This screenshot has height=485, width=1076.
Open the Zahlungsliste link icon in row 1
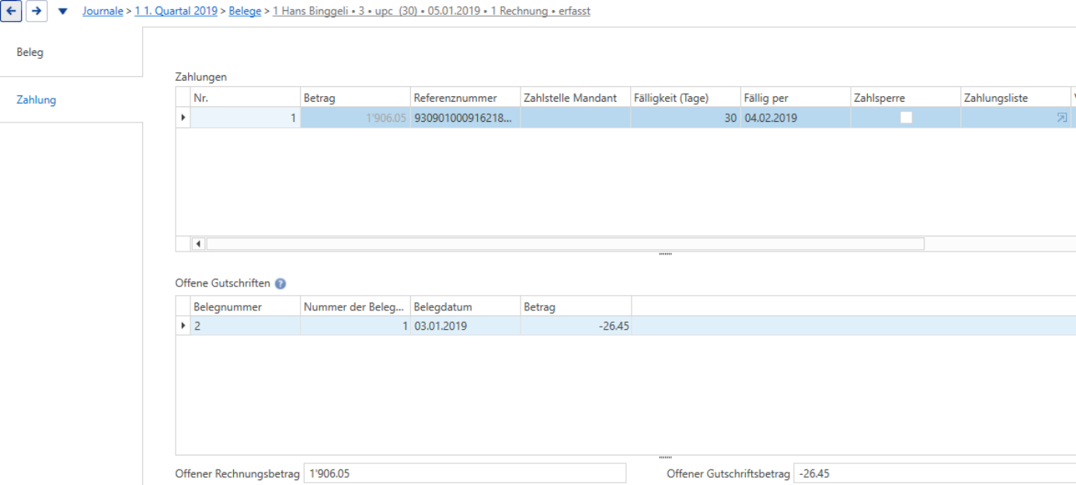pyautogui.click(x=1061, y=118)
